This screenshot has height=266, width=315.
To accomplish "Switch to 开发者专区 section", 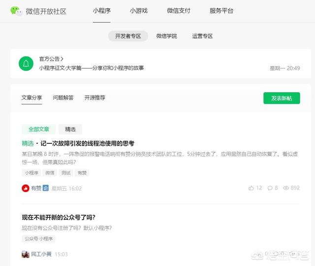I will click(128, 36).
